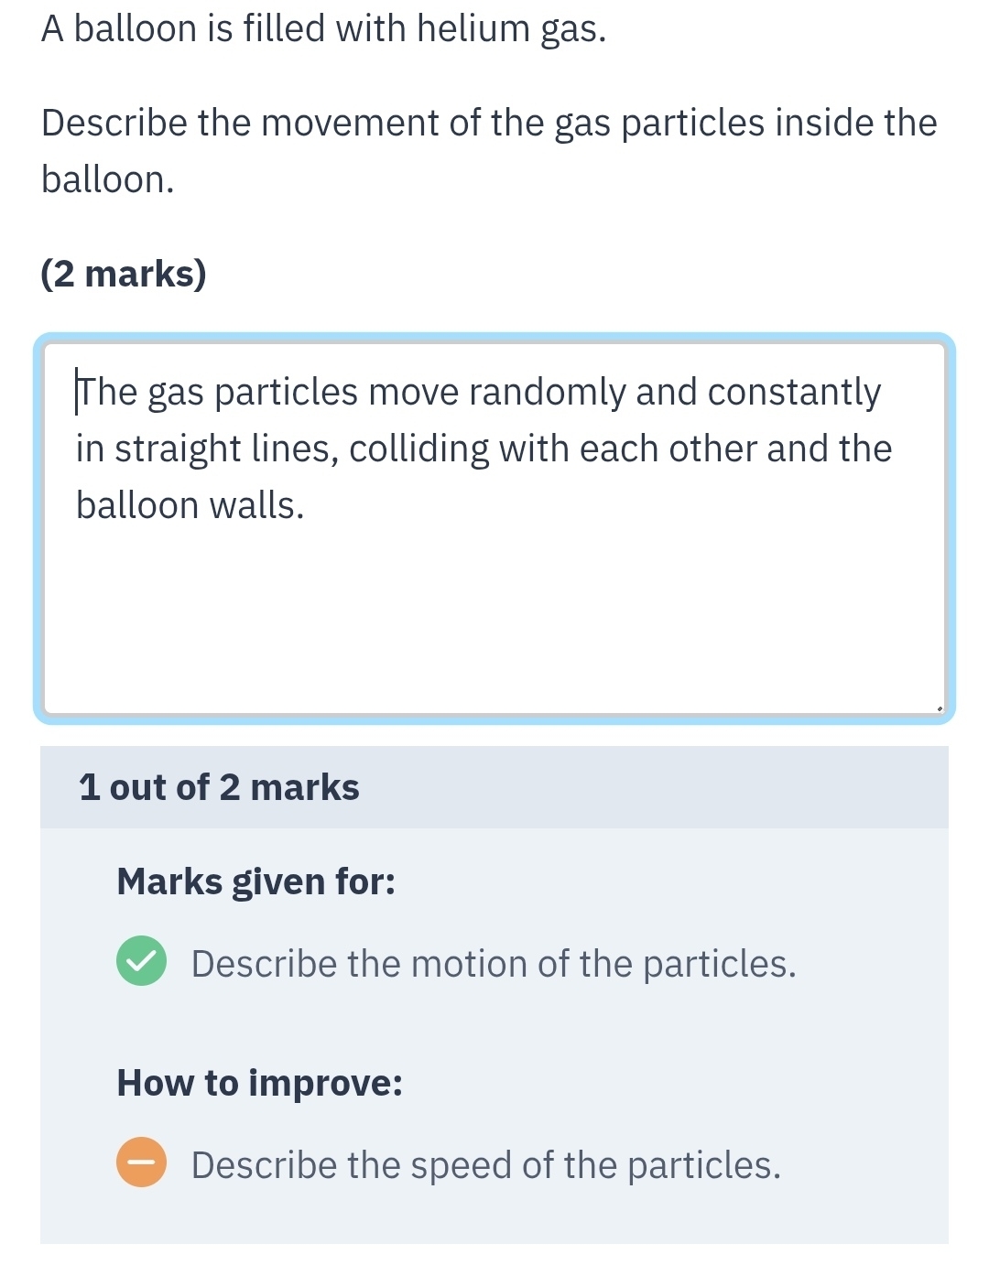Click the answer box resize handle
Screen dimensions: 989x1265
[939, 707]
